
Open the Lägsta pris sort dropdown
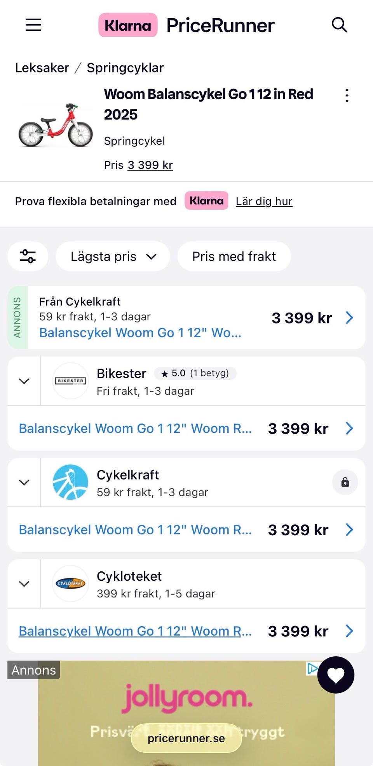[113, 257]
